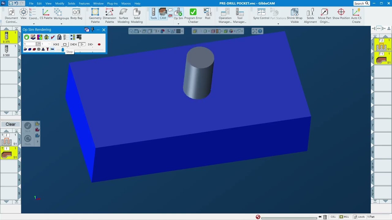Open the Body Bag
The image size is (392, 220).
(x=76, y=14)
